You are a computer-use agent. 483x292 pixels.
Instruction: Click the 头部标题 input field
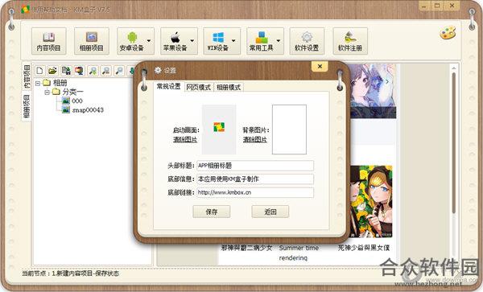[255, 166]
